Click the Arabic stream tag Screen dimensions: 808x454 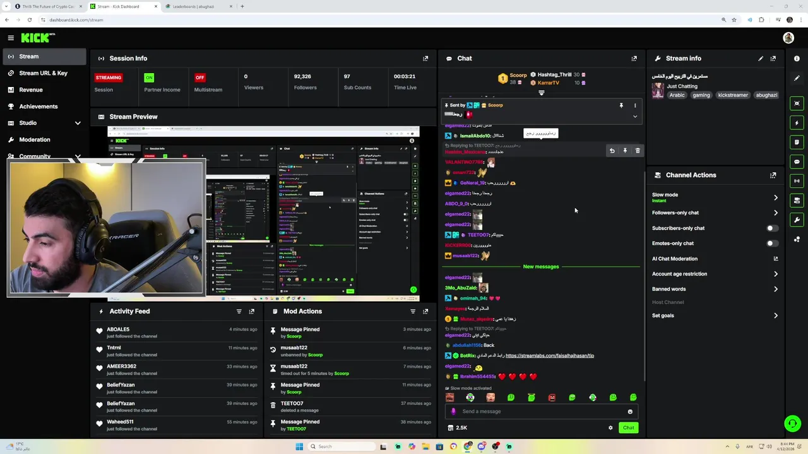coord(677,95)
